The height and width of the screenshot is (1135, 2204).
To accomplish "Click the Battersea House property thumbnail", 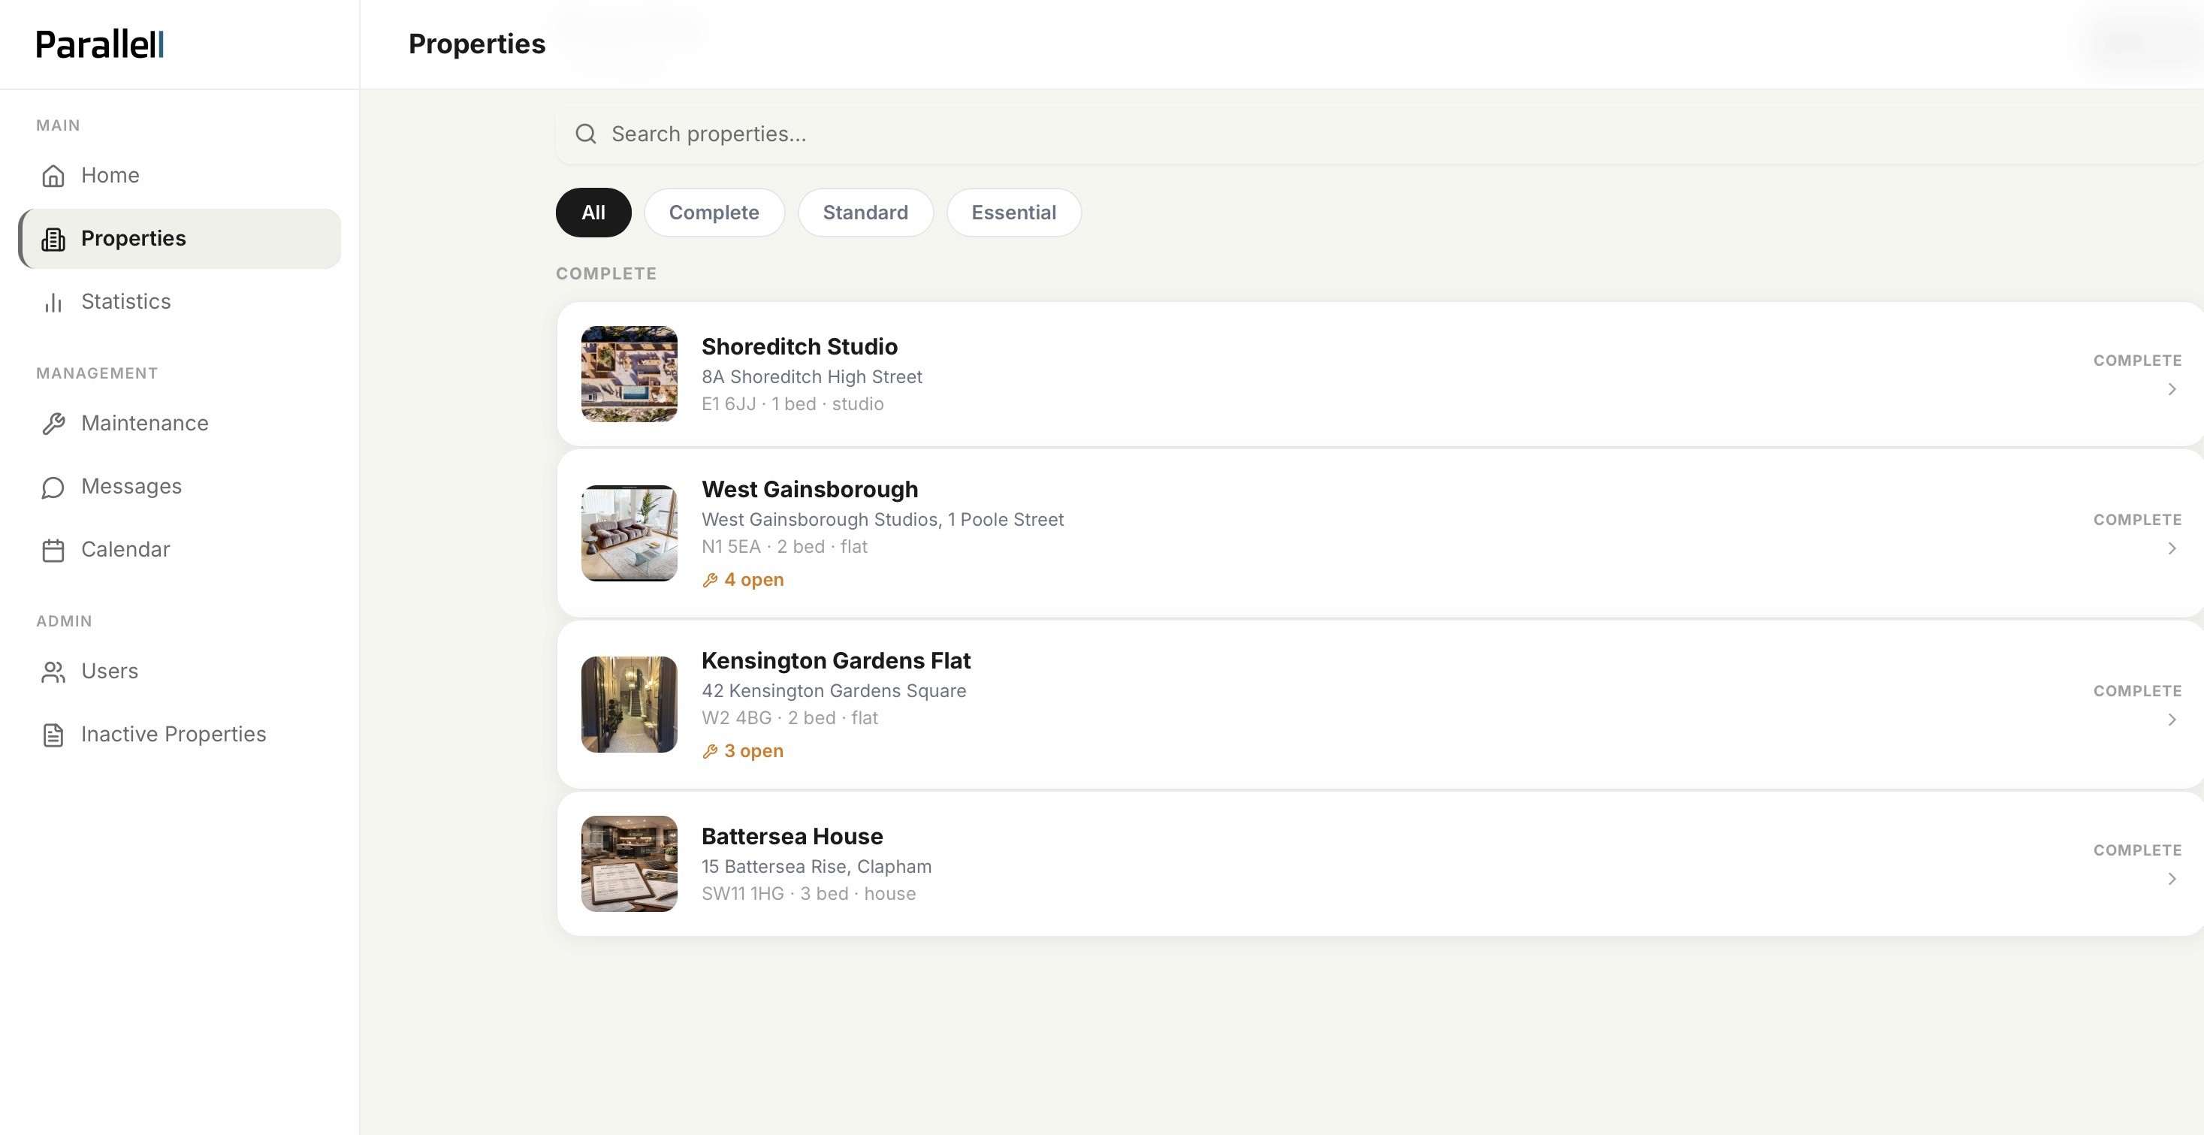I will 629,863.
